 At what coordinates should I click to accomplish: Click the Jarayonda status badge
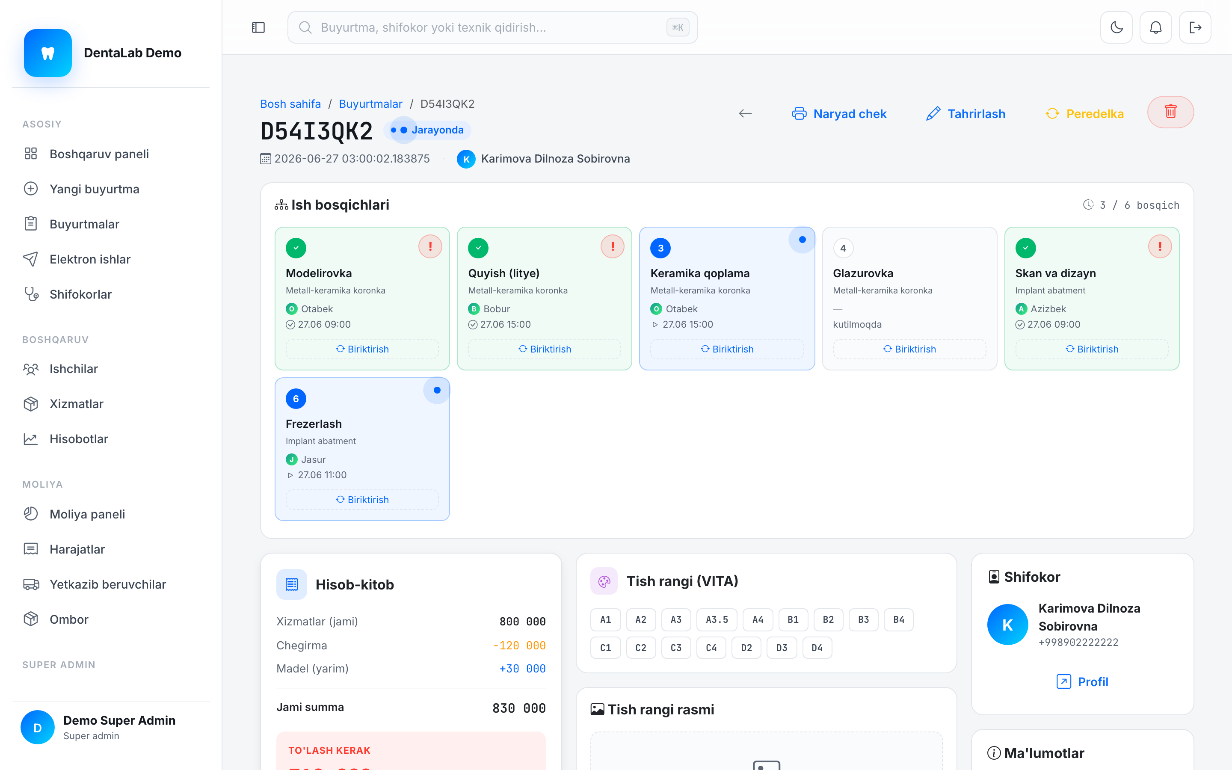click(x=428, y=130)
